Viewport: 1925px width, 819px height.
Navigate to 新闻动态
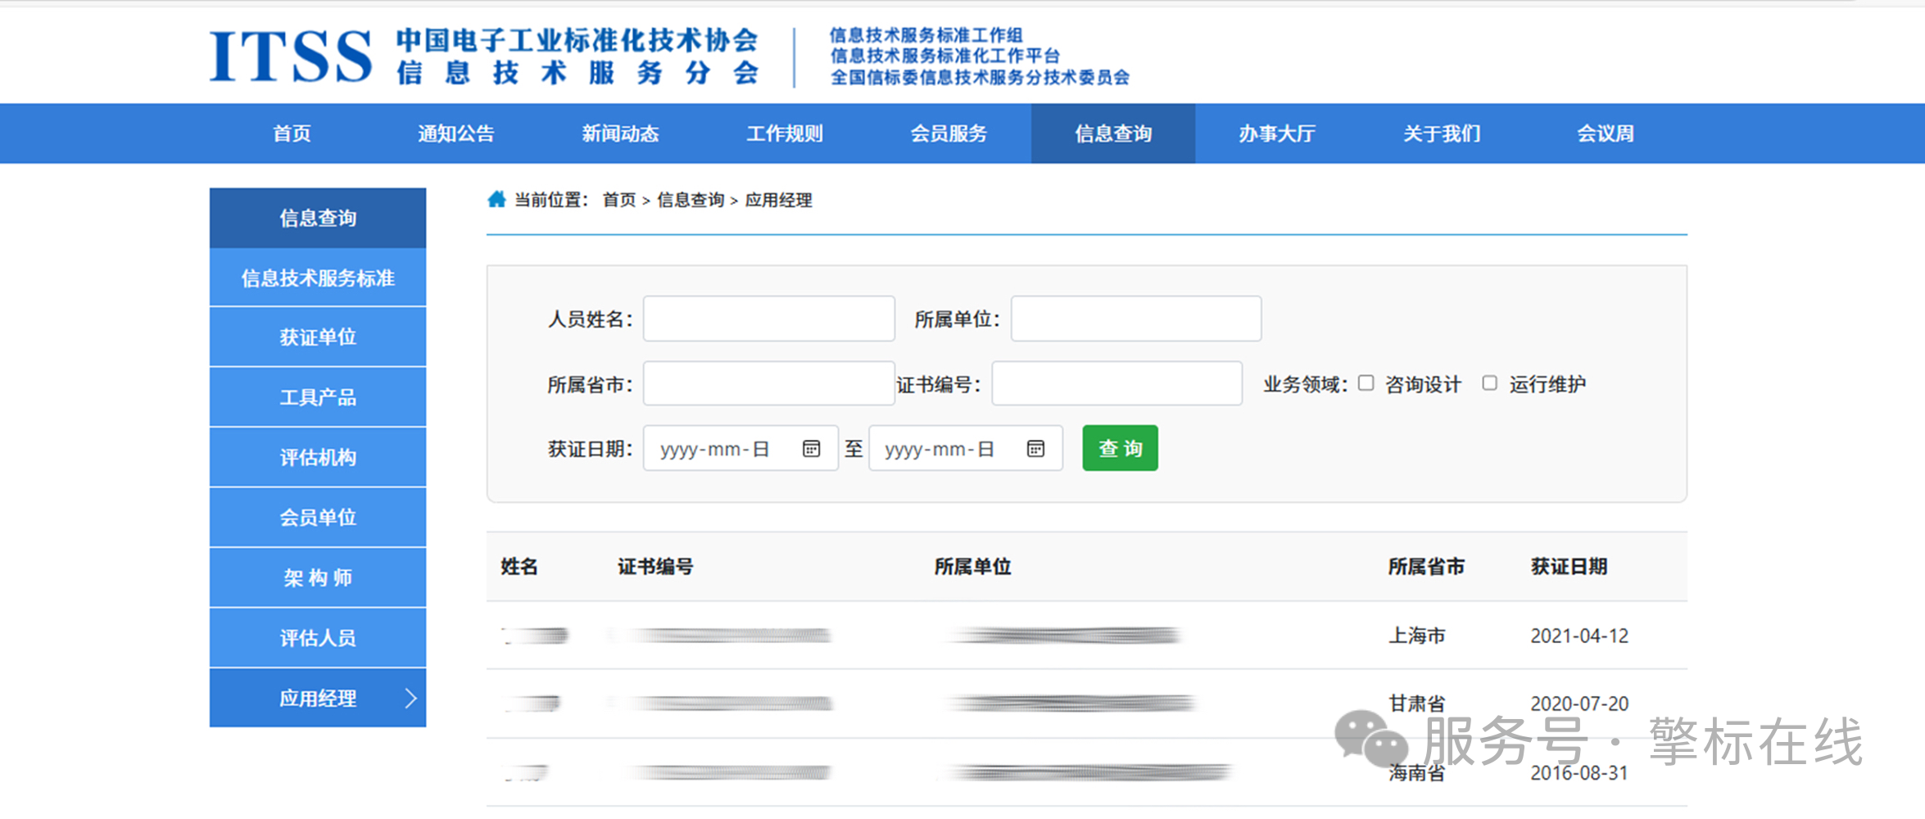click(620, 133)
